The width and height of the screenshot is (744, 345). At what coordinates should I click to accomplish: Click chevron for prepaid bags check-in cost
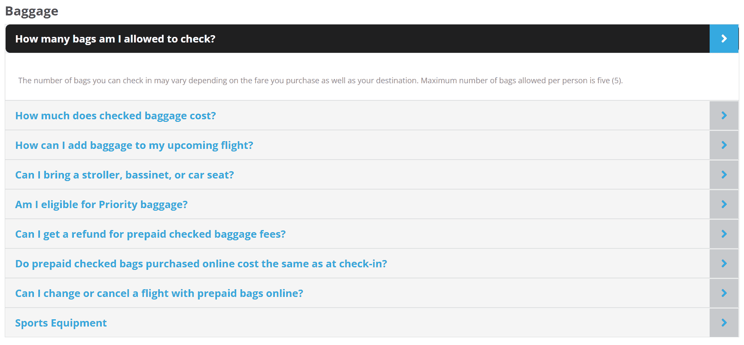(724, 263)
